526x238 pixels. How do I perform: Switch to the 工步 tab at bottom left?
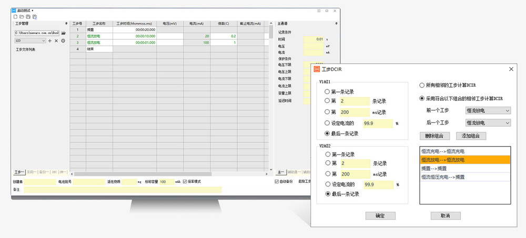(18, 172)
